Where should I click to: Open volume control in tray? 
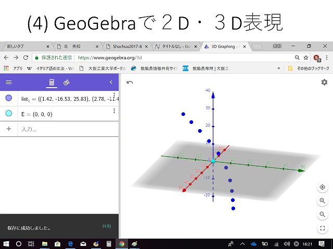click(287, 244)
